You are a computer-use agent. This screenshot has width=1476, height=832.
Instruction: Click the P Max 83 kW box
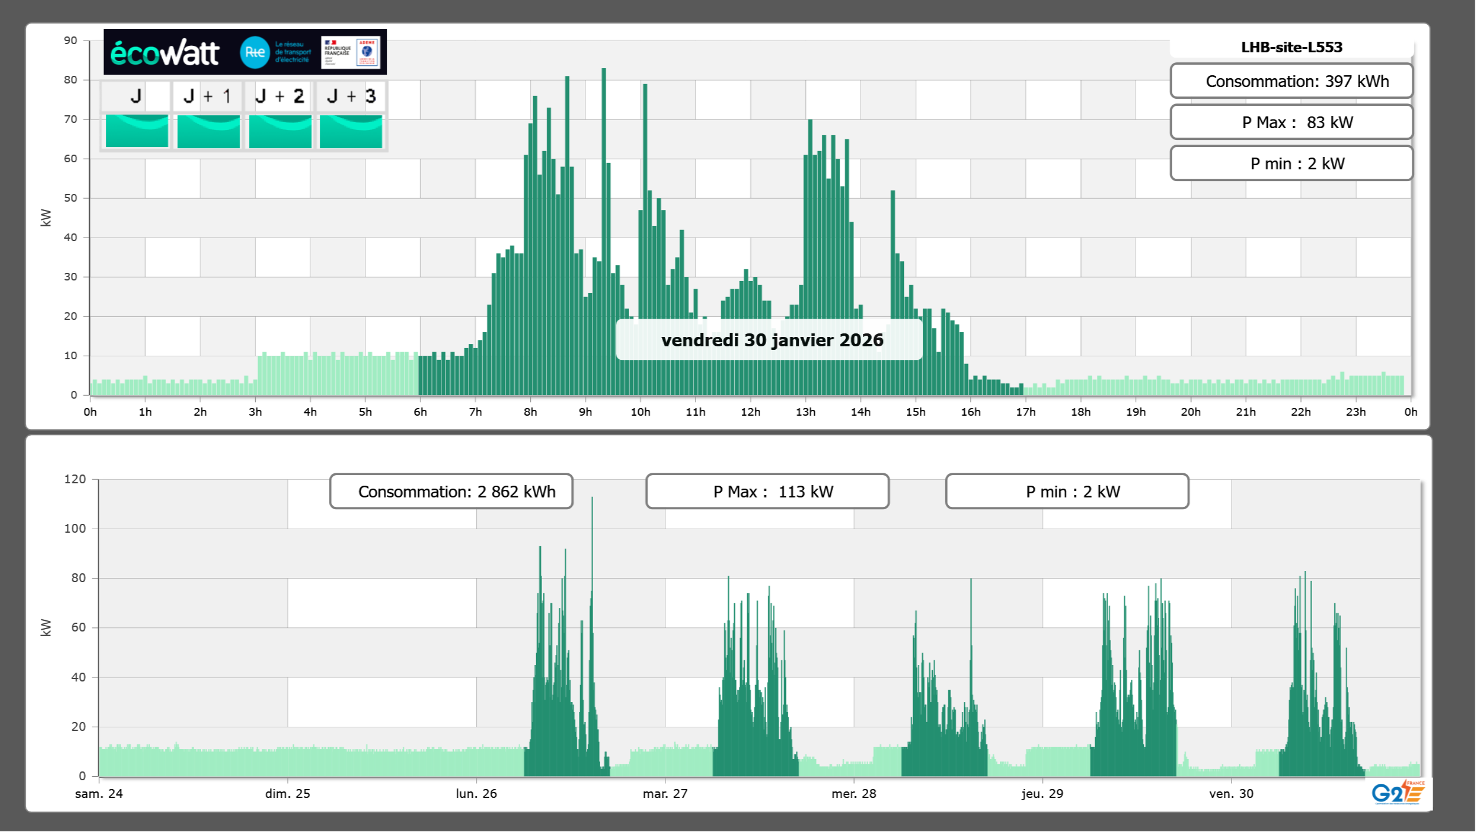1291,122
